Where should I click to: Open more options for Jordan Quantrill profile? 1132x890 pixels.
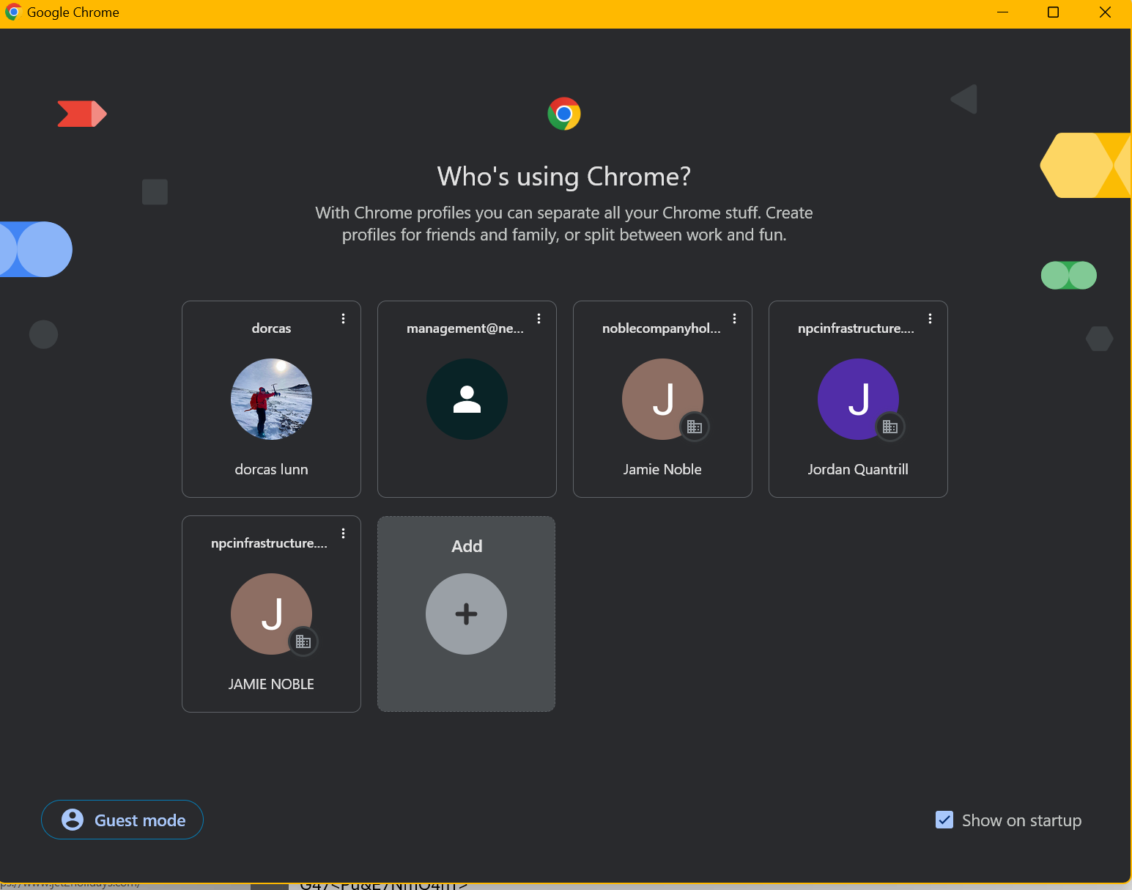click(x=930, y=319)
